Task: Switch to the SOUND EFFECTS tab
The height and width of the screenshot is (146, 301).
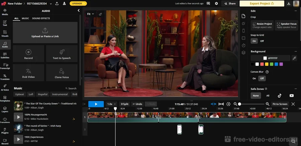Action: point(41,18)
